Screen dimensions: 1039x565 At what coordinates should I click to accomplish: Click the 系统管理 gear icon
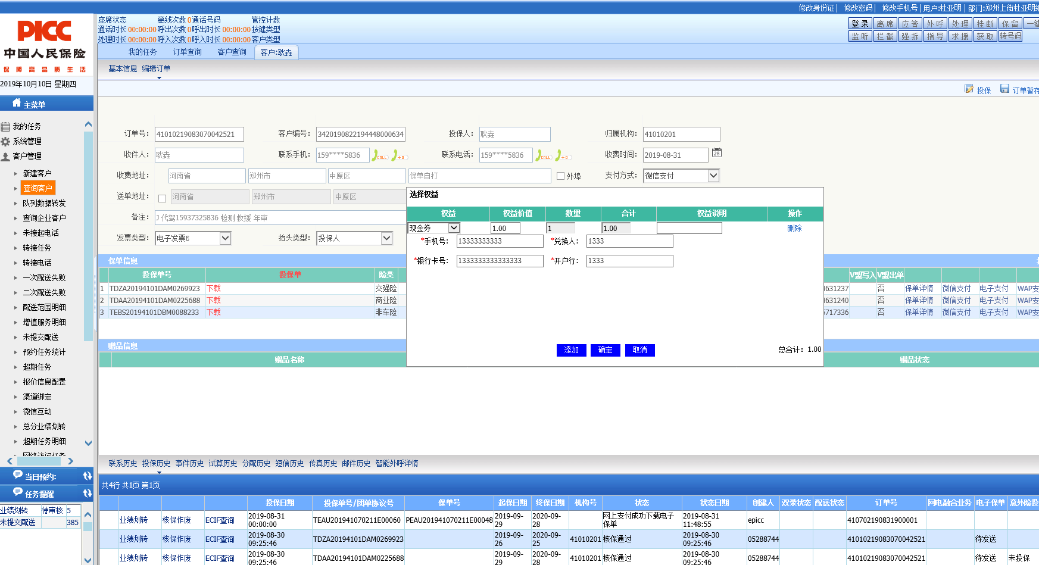coord(6,142)
